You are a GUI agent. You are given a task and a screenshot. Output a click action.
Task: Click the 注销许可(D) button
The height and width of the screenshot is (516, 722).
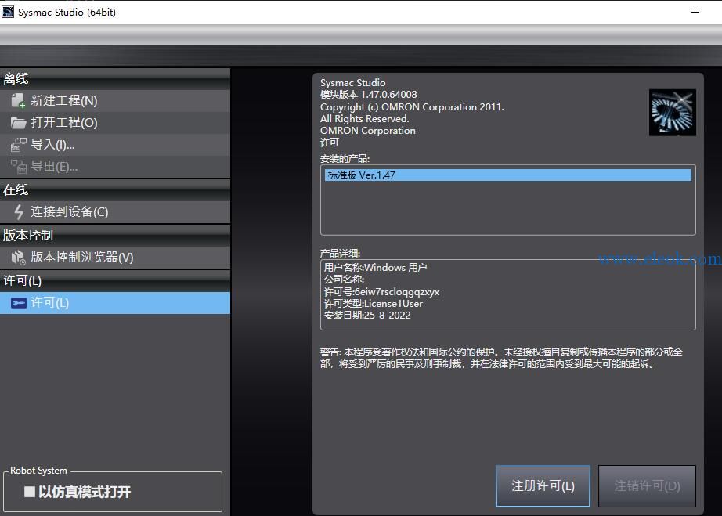coord(647,486)
